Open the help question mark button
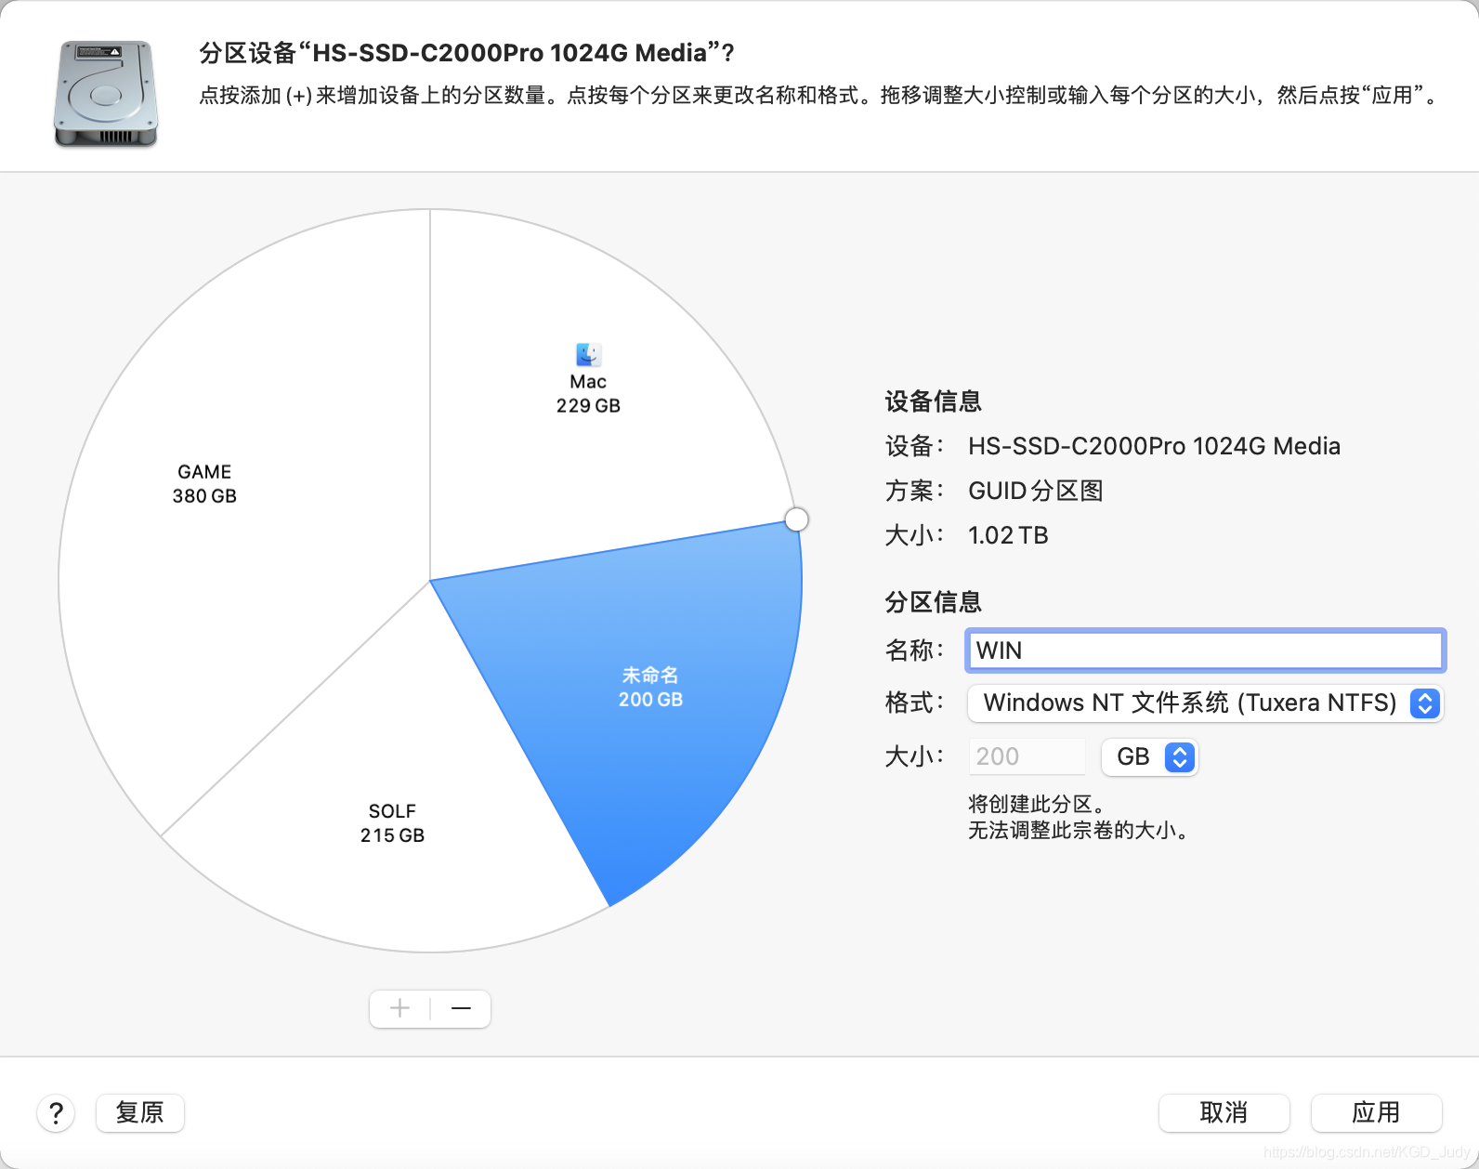 (x=56, y=1112)
